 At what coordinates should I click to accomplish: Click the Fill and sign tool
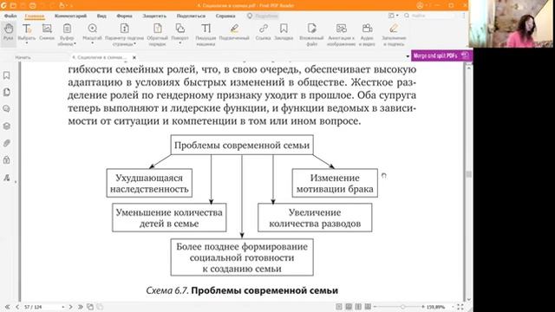point(394,34)
